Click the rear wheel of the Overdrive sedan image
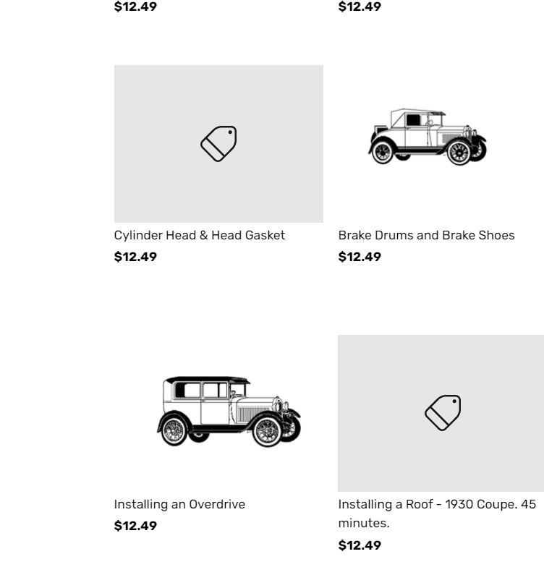The height and width of the screenshot is (588, 544). pyautogui.click(x=174, y=430)
